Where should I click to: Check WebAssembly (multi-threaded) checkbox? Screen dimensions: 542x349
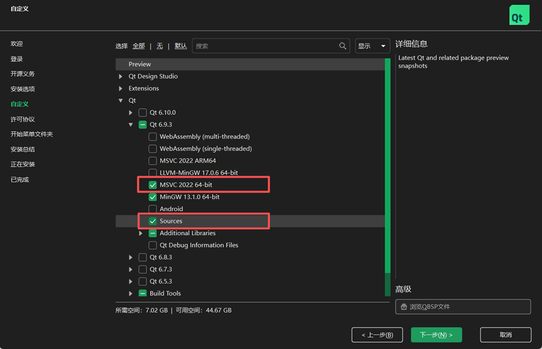click(x=152, y=137)
